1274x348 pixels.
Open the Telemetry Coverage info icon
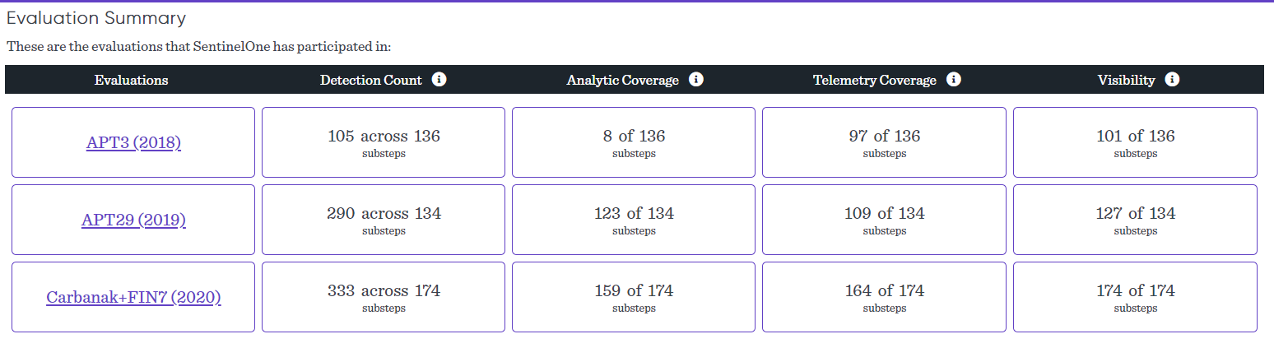point(954,80)
